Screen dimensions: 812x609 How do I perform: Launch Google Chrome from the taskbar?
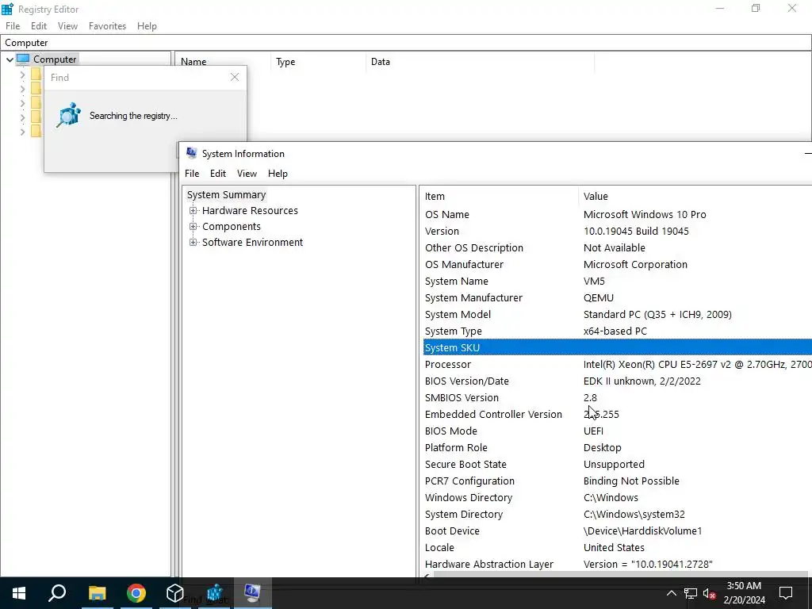(x=136, y=593)
